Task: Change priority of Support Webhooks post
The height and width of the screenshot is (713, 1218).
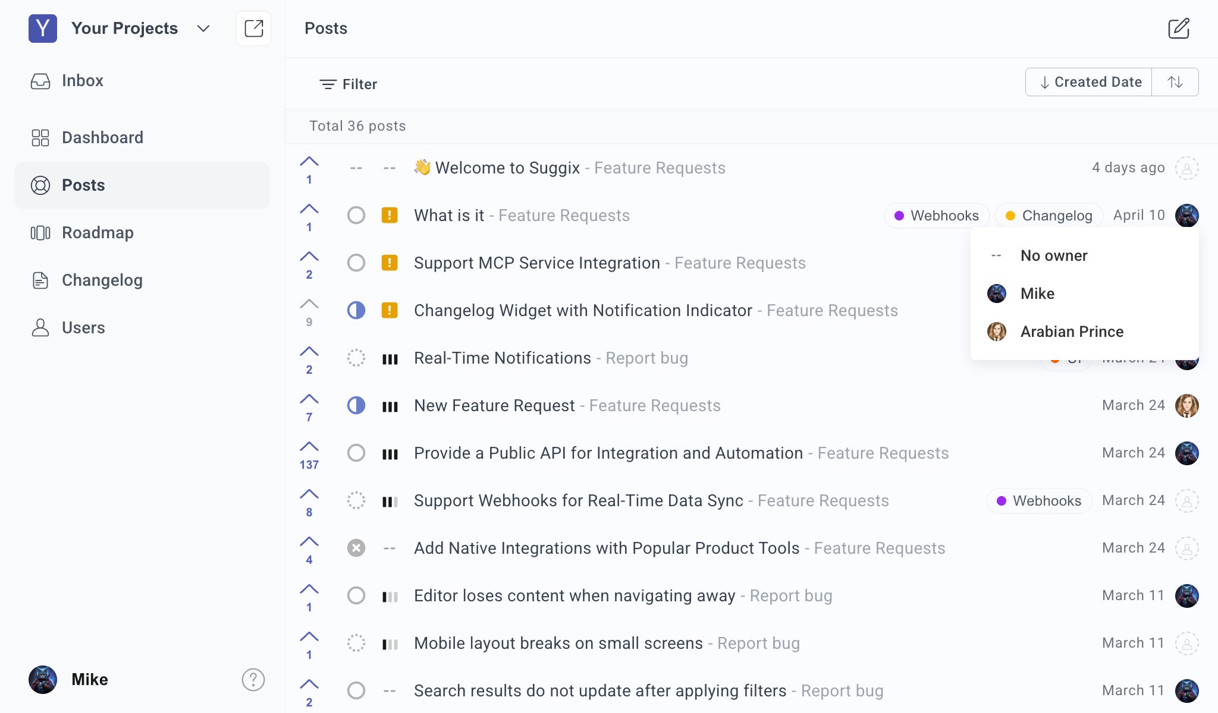Action: (x=390, y=501)
